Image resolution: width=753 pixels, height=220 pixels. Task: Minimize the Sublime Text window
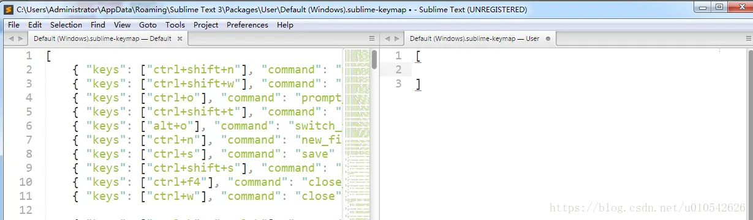pos(703,7)
